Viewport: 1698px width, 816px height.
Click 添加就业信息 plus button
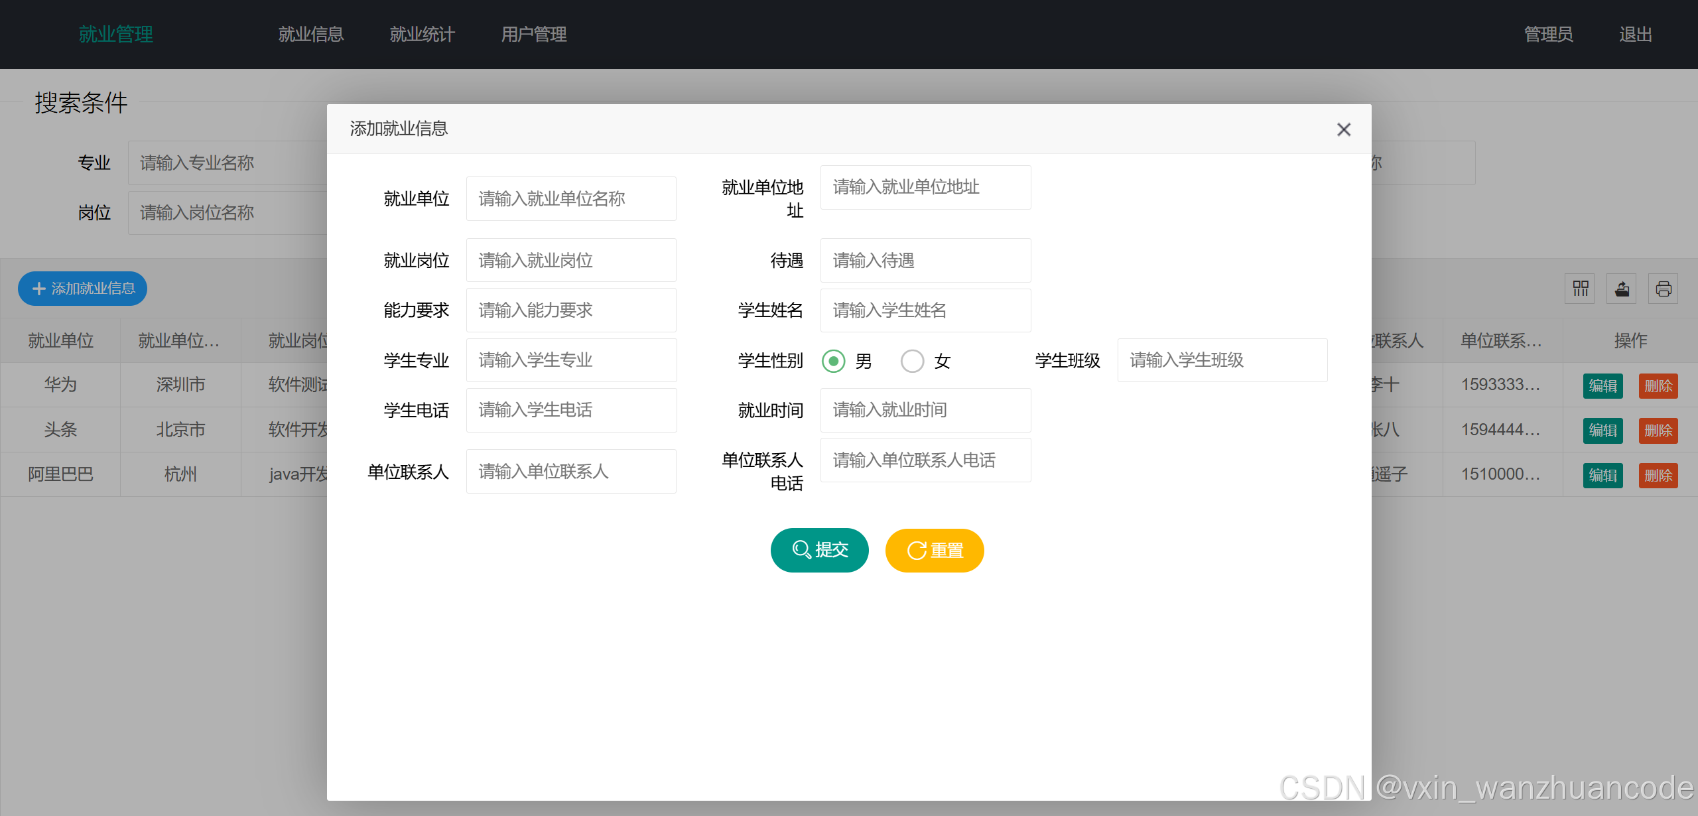(82, 289)
